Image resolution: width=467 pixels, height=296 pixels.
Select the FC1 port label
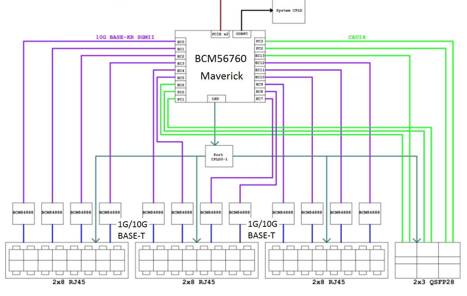pos(181,99)
